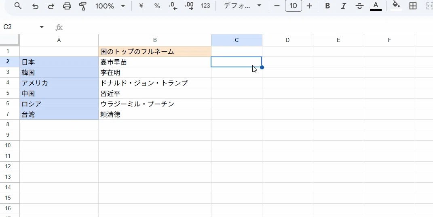Select row 10 header

(x=10, y=145)
